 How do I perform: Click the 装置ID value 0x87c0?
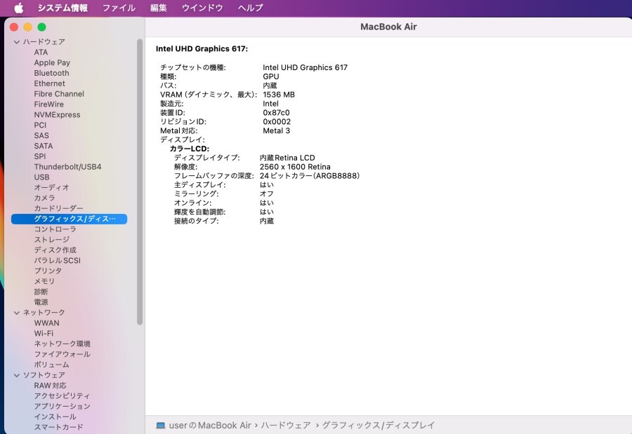276,113
